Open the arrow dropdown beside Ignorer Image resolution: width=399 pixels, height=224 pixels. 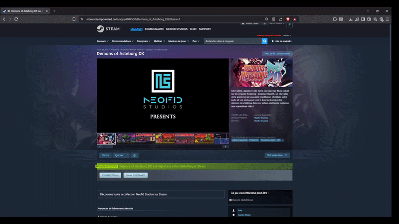[128, 155]
